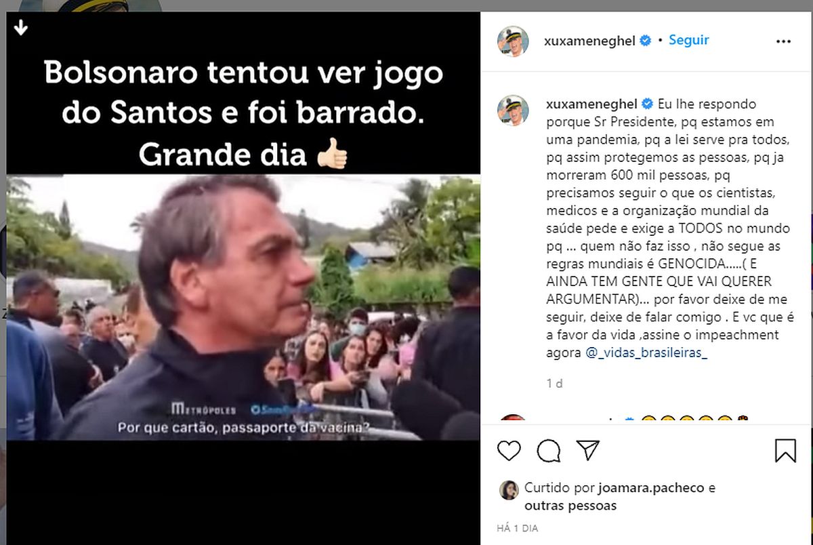The image size is (813, 545).
Task: Click the joamara.pacheco small avatar
Action: [509, 490]
